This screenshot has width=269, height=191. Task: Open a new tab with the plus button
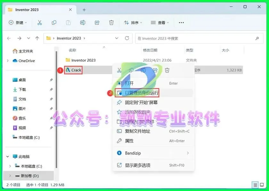84,10
